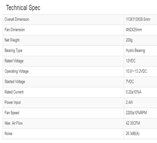The width and height of the screenshot is (157, 143).
Task: Click the 2.4W power input value
Action: (x=129, y=102)
